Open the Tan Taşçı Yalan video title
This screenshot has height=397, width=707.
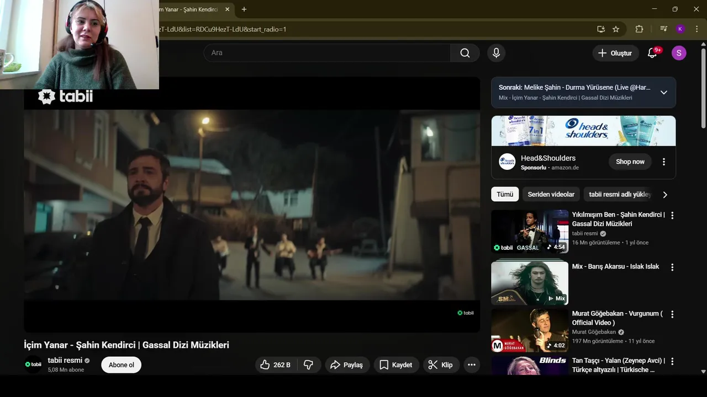619,365
